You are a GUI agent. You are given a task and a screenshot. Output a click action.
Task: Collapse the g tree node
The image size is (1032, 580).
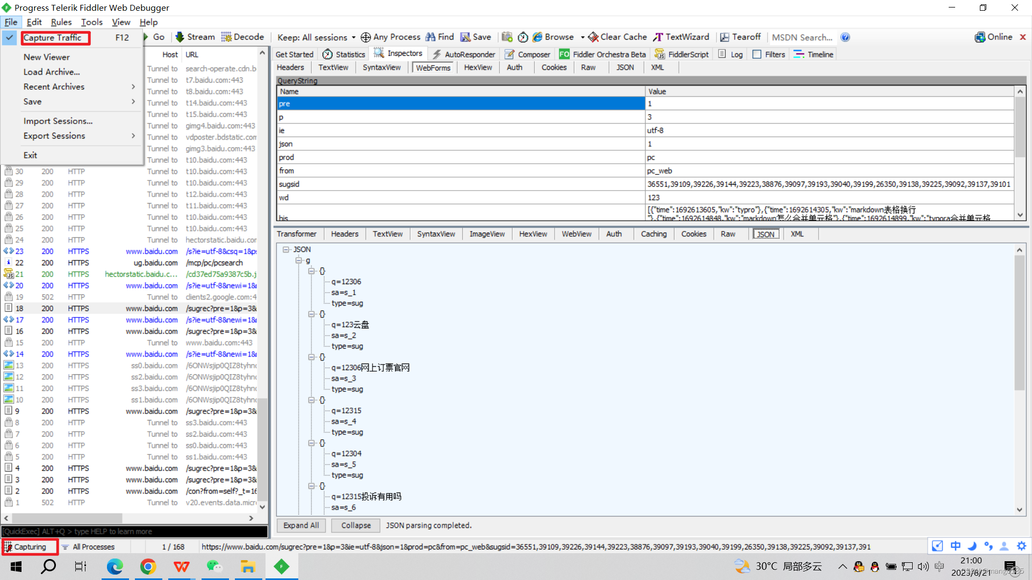pyautogui.click(x=298, y=260)
